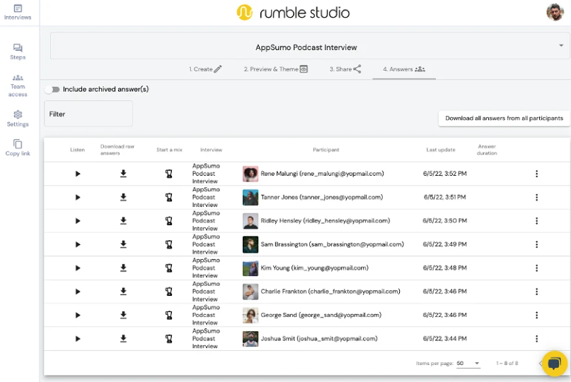Play George Sand's answers
The width and height of the screenshot is (571, 382).
pos(78,315)
